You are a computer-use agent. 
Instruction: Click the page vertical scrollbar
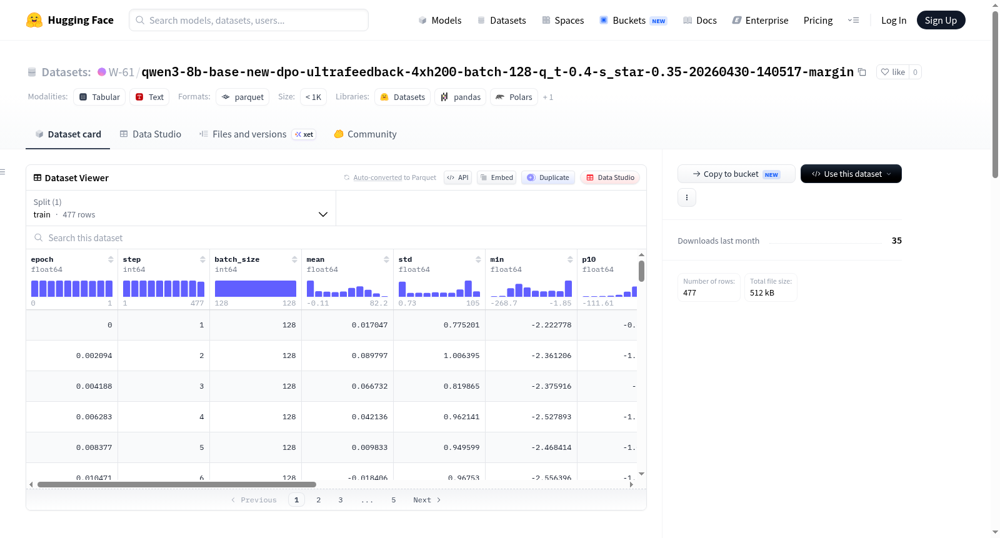point(995,94)
